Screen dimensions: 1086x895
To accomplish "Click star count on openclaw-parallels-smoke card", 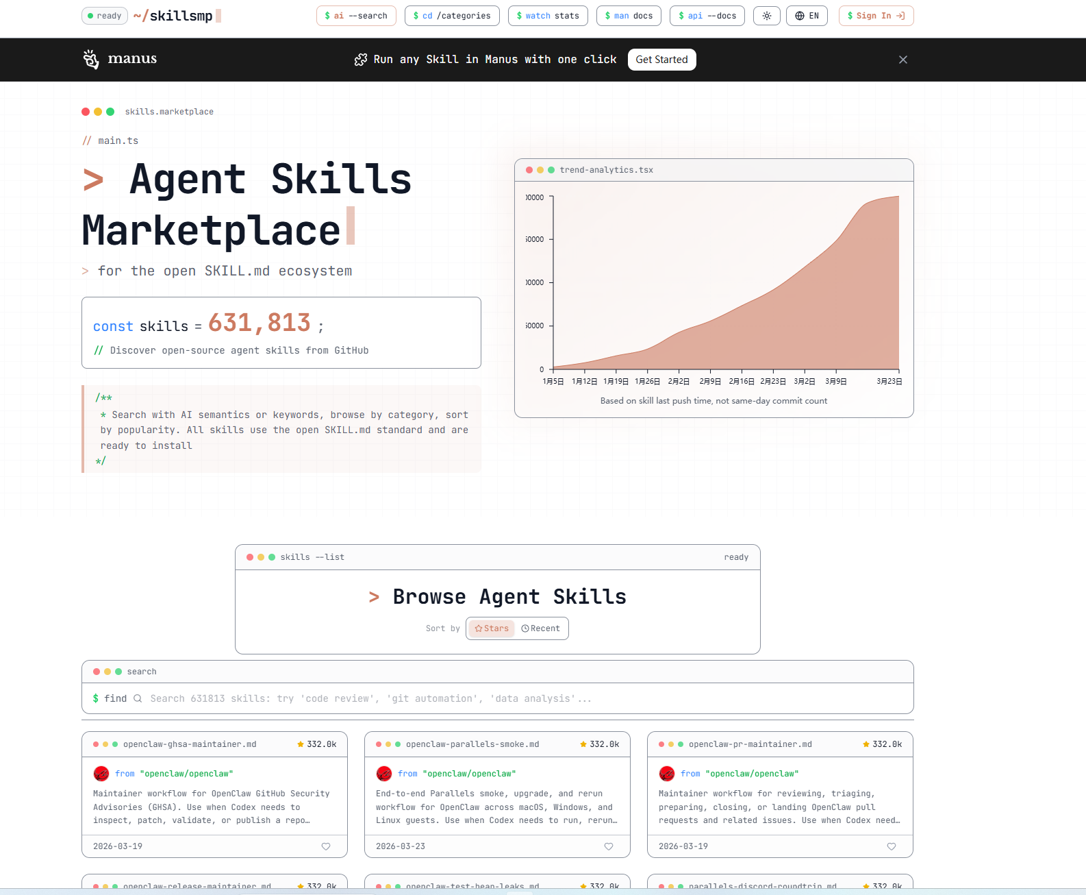I will [x=600, y=744].
